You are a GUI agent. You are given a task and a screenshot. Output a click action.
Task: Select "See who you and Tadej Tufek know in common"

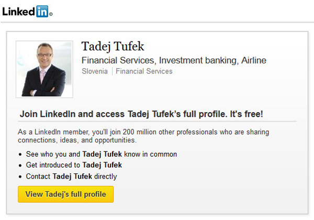[x=101, y=155]
